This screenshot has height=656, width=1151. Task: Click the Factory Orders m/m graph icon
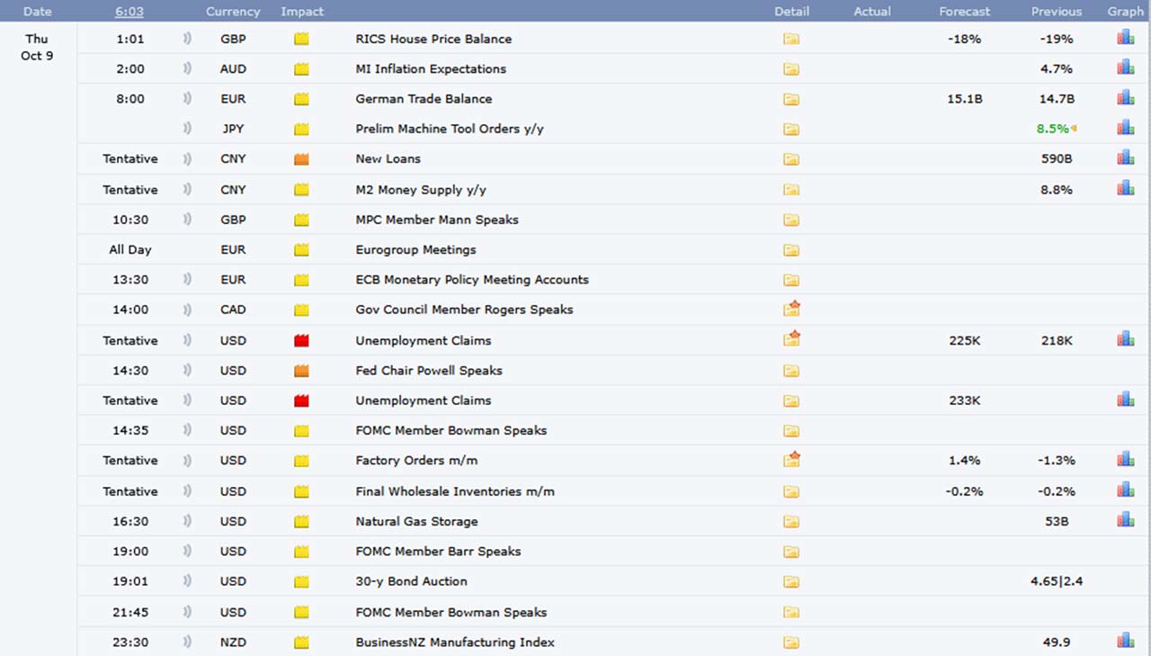(1125, 460)
